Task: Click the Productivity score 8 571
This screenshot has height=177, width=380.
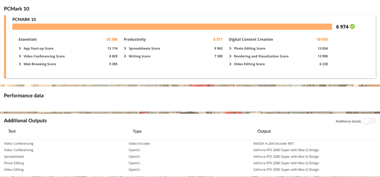Action: click(x=218, y=40)
